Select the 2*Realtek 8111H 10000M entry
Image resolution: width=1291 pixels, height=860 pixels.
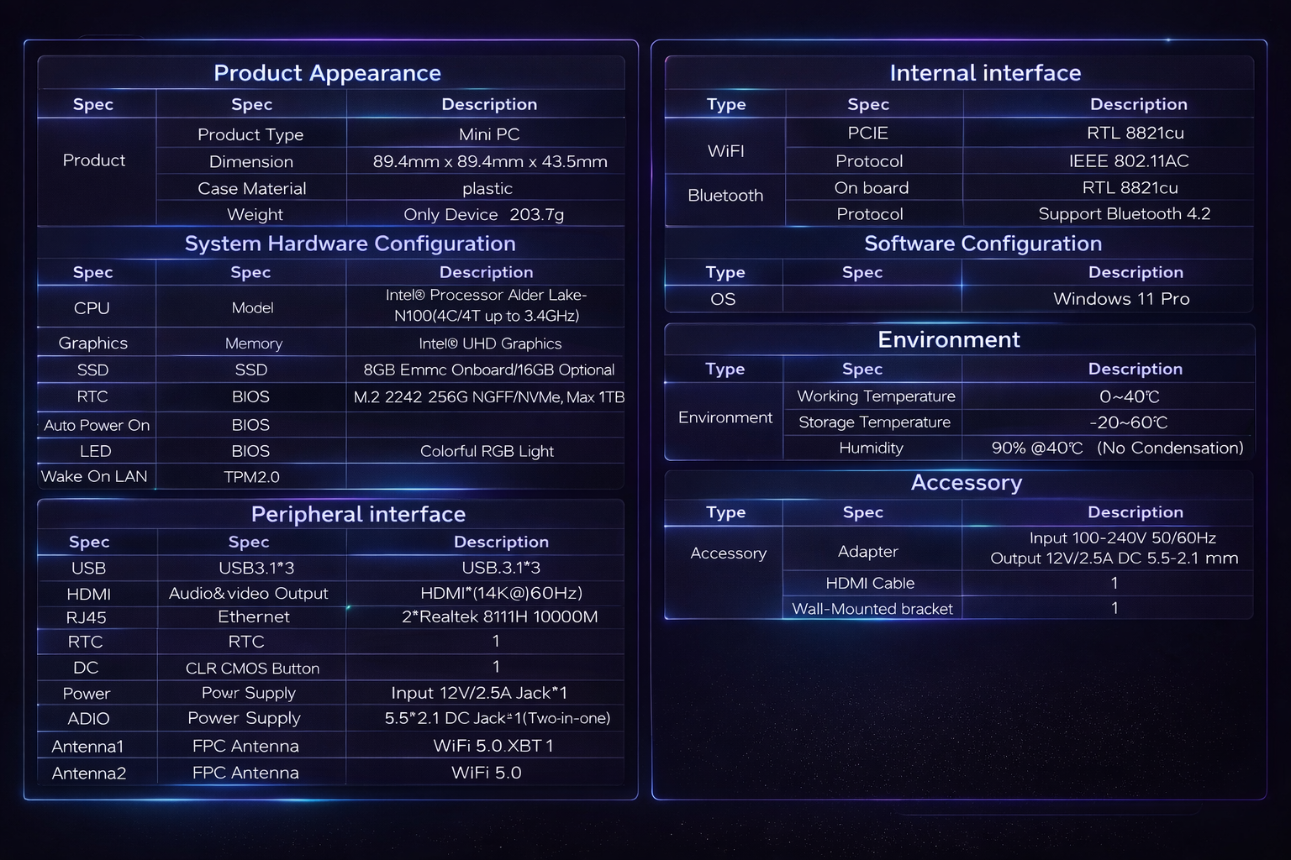(499, 616)
